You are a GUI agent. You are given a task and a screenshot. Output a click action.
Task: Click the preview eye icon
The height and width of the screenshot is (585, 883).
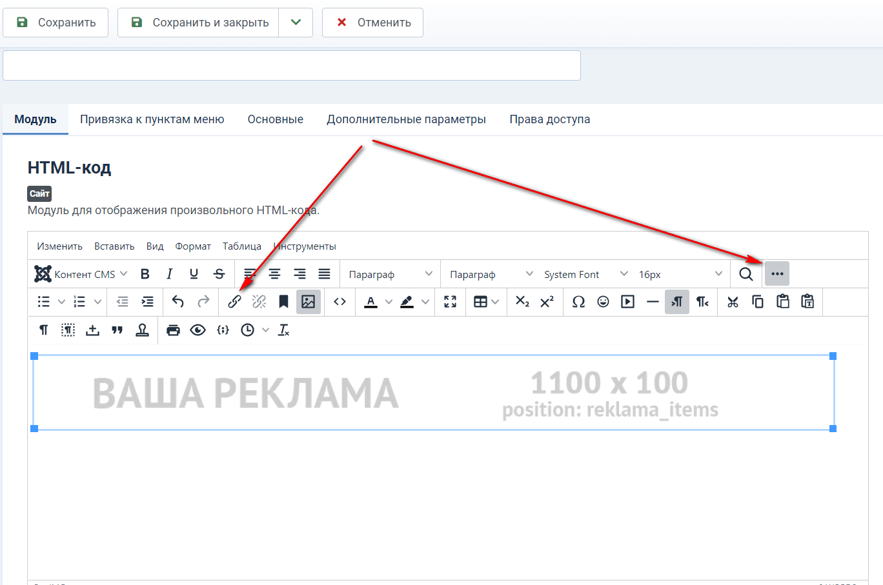click(198, 330)
